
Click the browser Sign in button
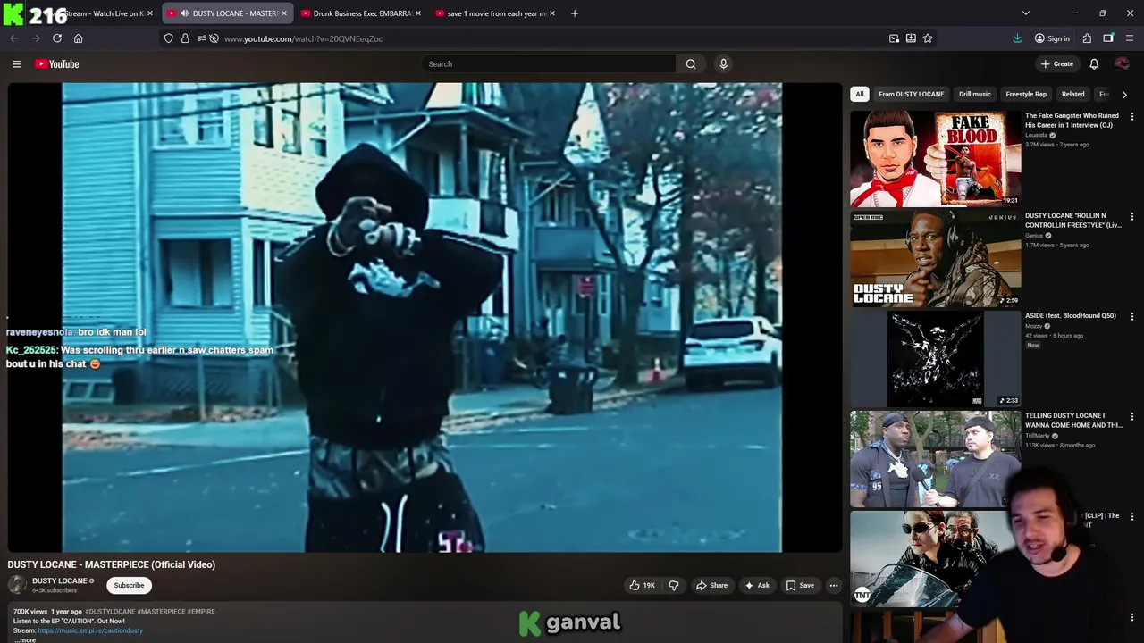pos(1052,38)
